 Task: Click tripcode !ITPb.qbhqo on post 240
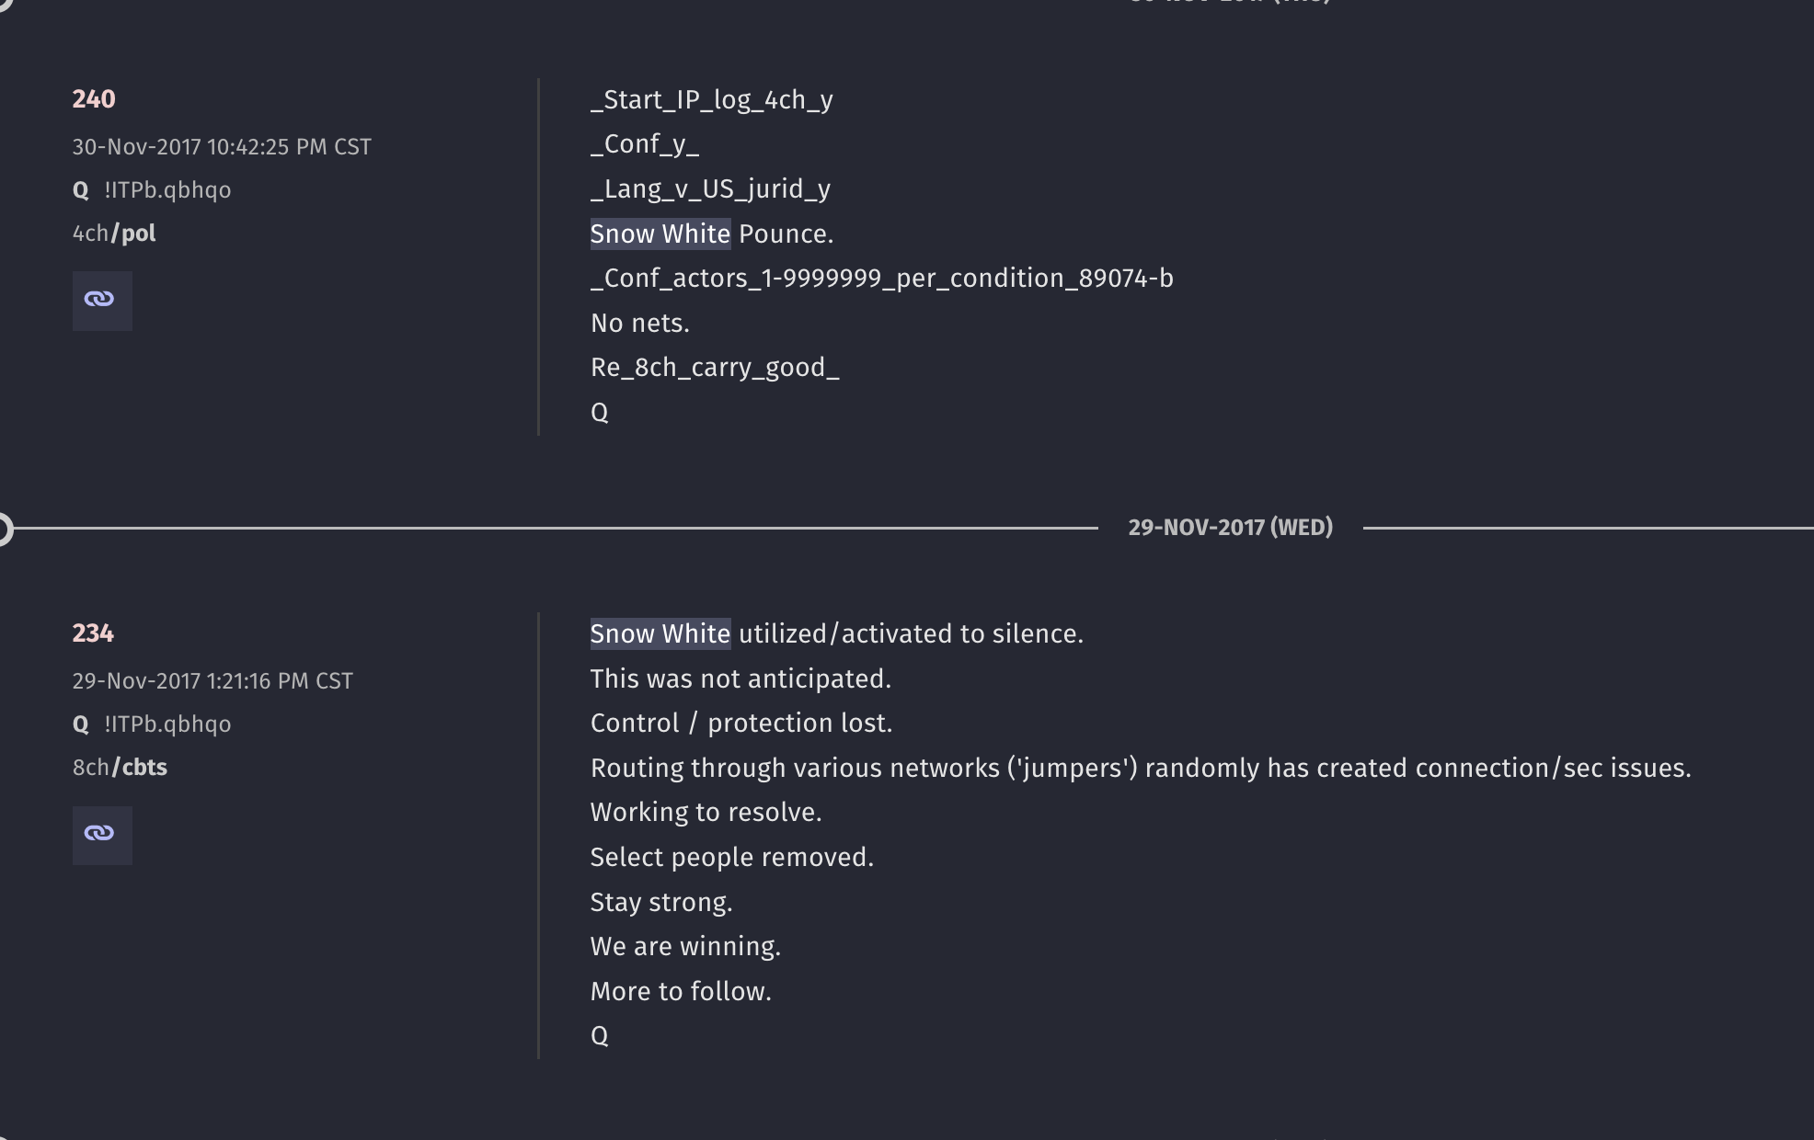167,190
